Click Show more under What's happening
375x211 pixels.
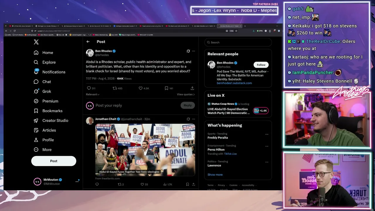(215, 175)
